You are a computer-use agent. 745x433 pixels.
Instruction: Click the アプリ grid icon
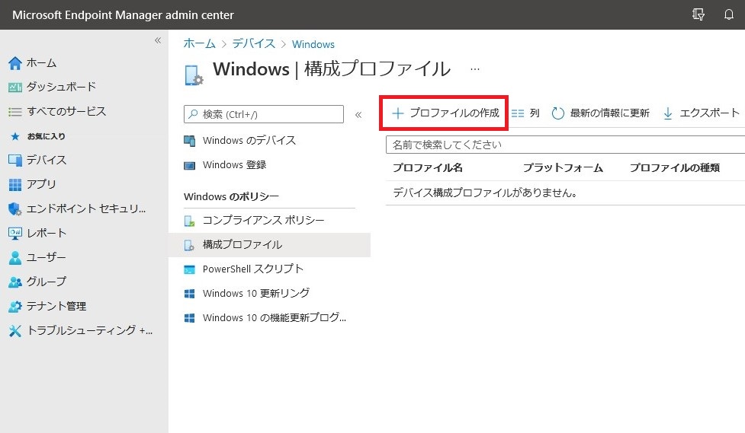15,184
